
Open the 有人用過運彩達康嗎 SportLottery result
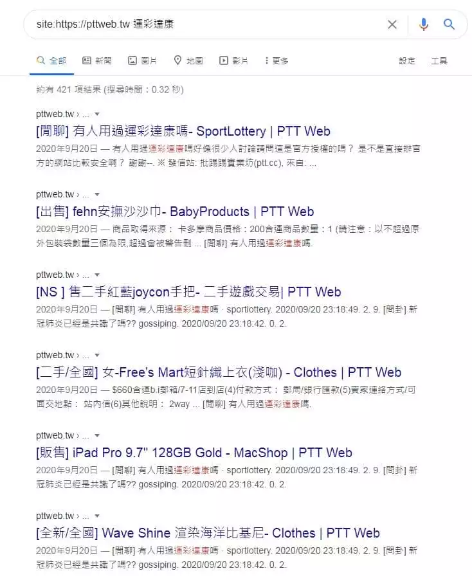coord(183,131)
